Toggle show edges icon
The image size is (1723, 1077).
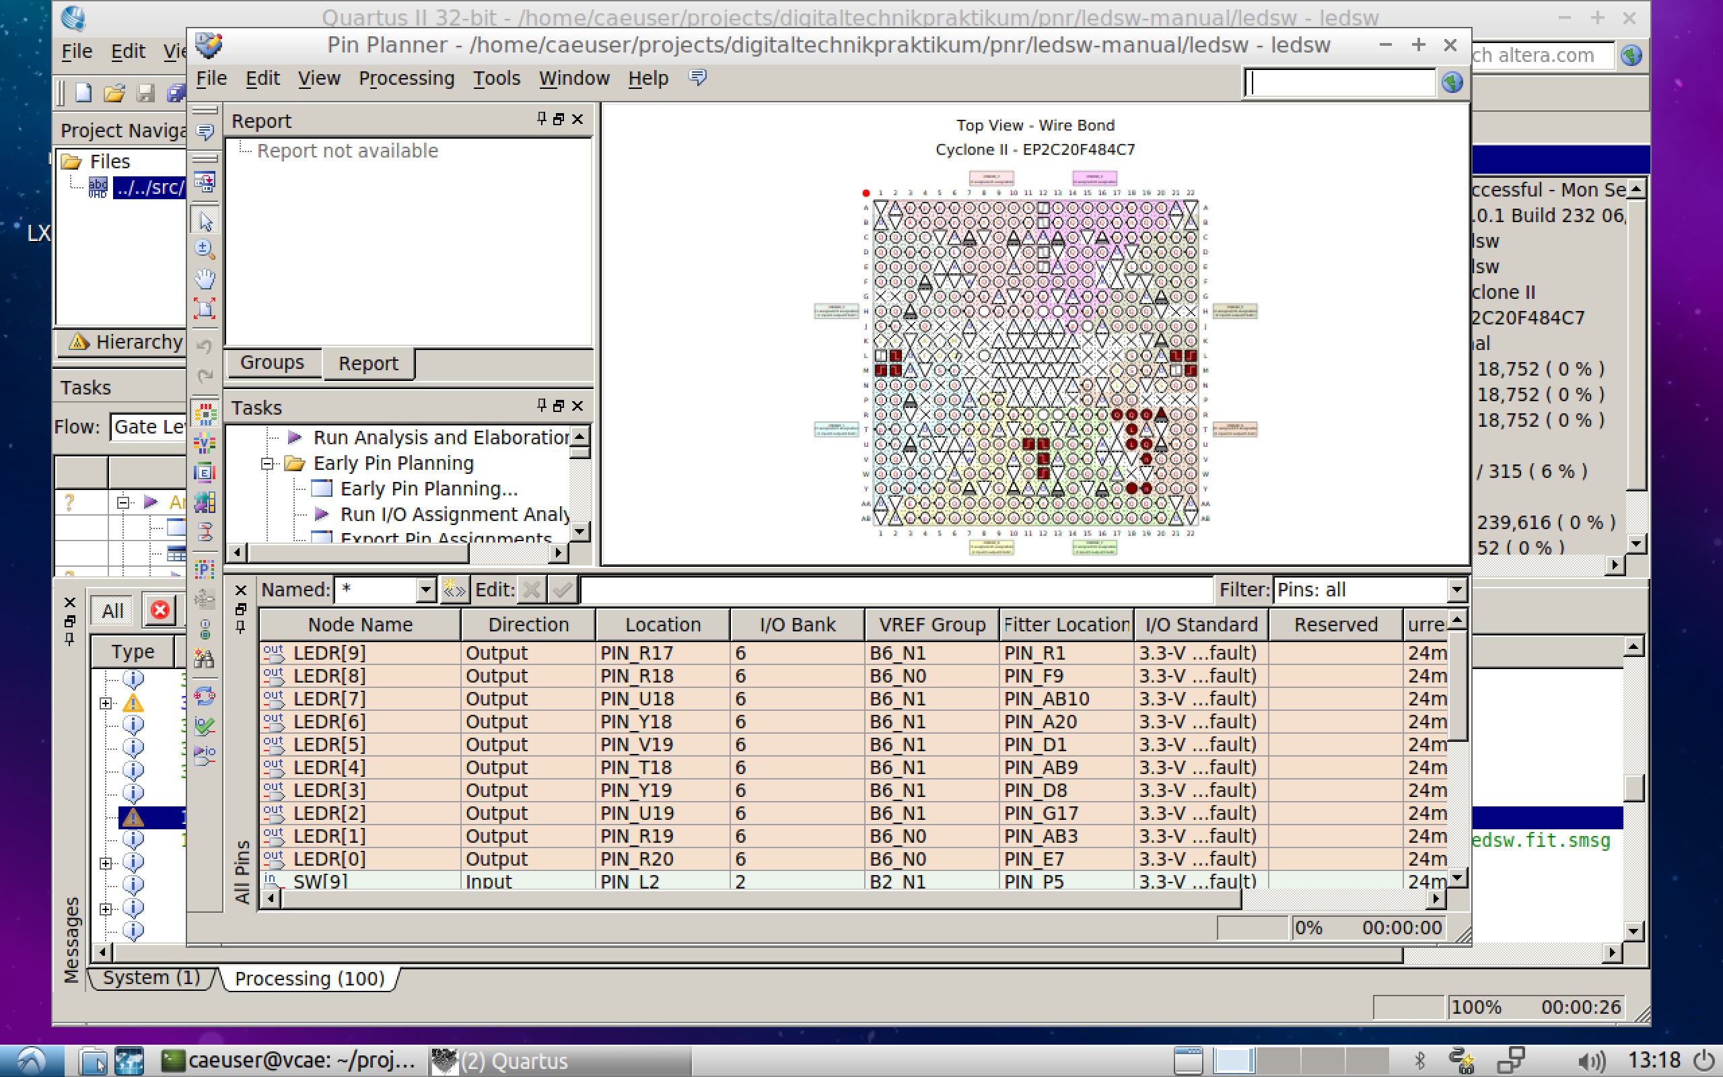(x=205, y=473)
